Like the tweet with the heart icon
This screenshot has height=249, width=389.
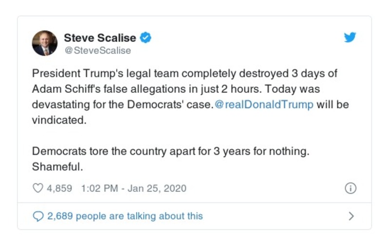pyautogui.click(x=37, y=188)
